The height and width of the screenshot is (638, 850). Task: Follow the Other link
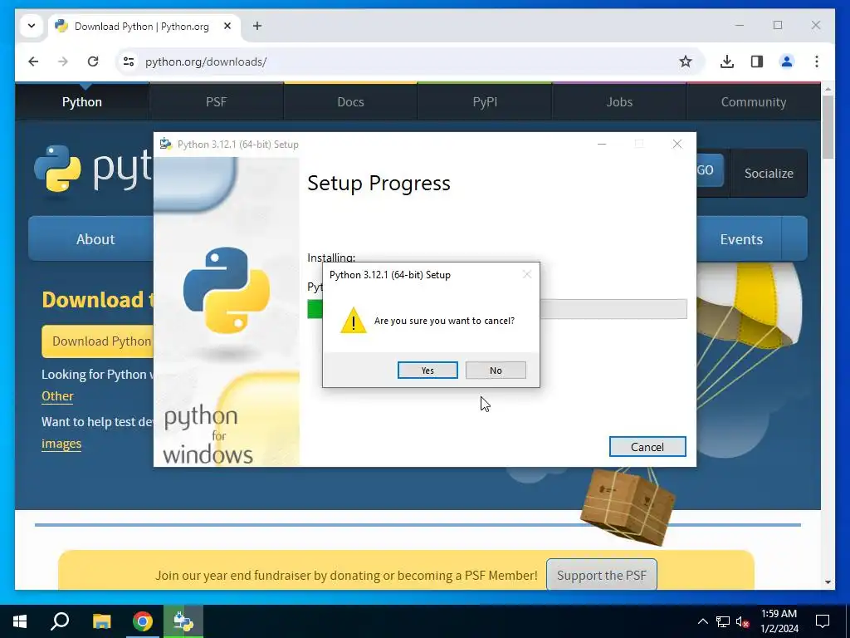point(57,396)
